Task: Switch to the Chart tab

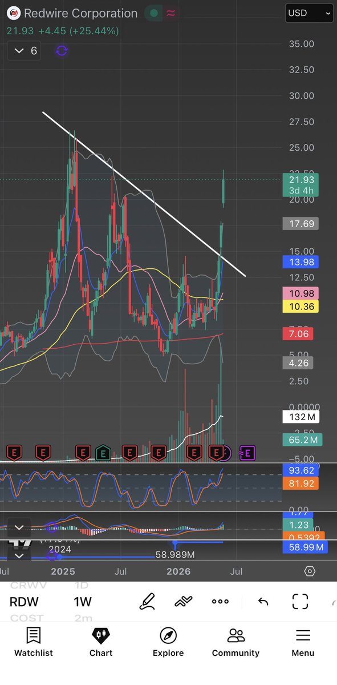Action: (101, 642)
